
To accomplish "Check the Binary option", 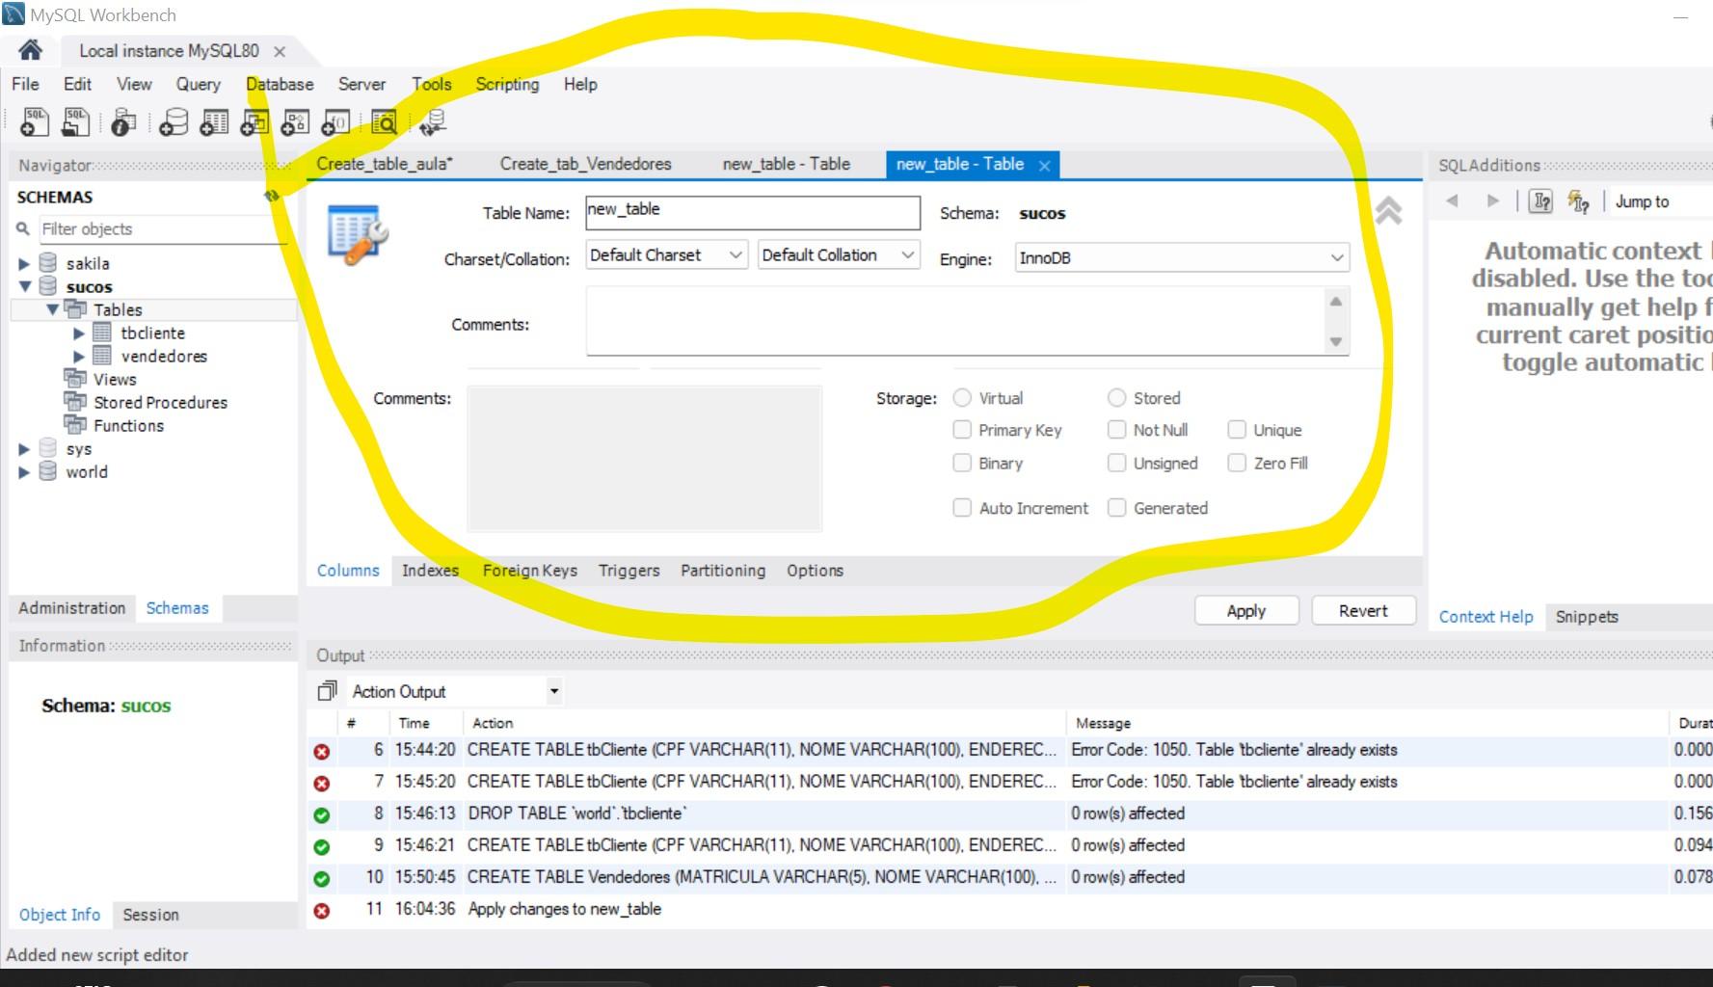I will click(962, 463).
